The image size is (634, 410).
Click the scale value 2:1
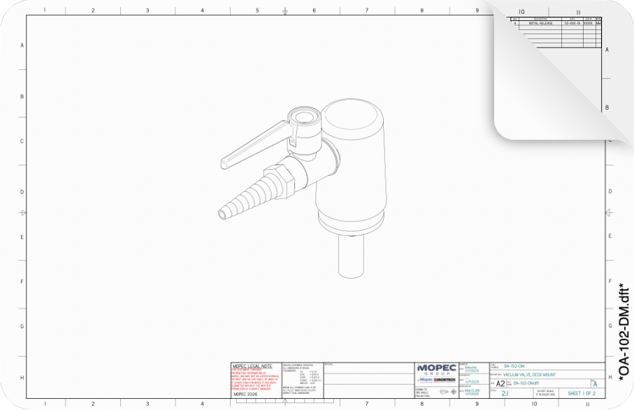click(503, 392)
